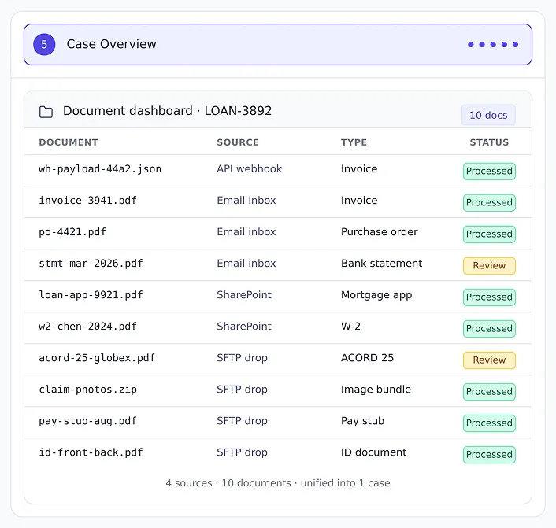
Task: Click the 10 docs badge
Action: tap(488, 115)
